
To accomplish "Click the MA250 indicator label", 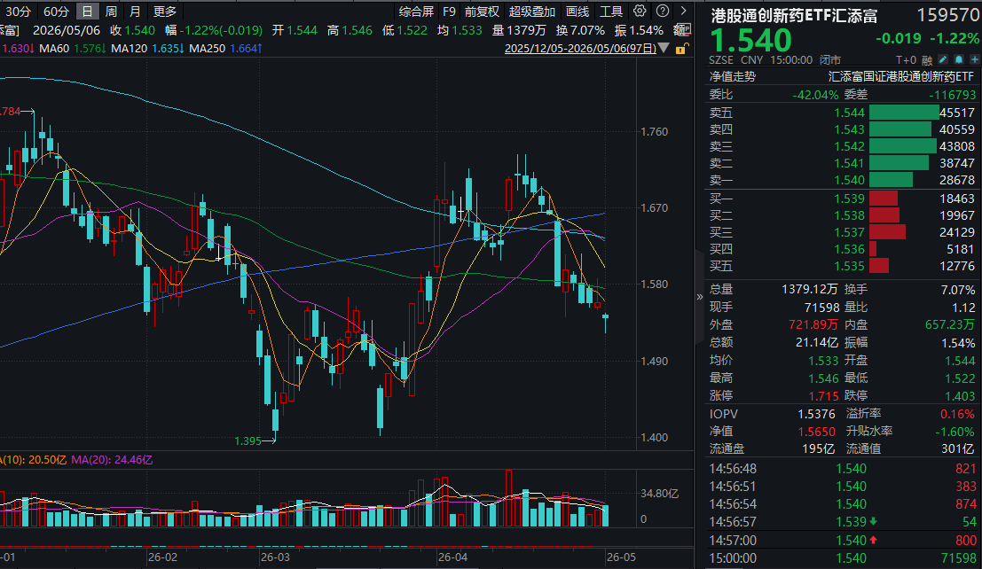I will coord(208,48).
